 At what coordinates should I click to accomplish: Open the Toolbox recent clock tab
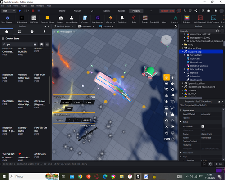(32, 31)
